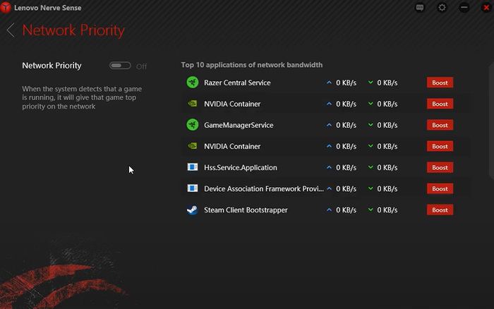Viewport: 494px width, 309px height.
Task: Click the GameManagerService Razer icon
Action: pos(193,125)
